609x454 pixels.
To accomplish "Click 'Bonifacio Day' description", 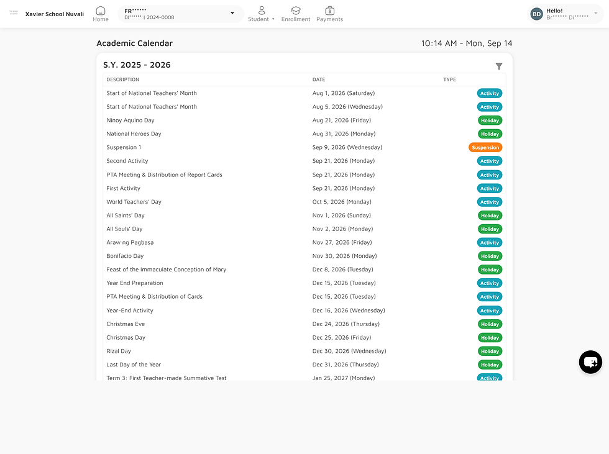I will pyautogui.click(x=125, y=256).
